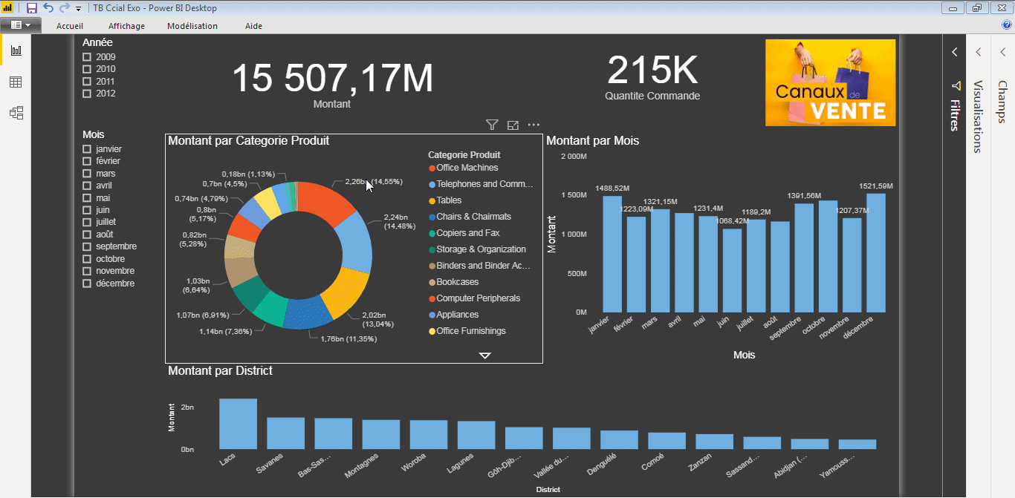Click Bookcases legend entry
1015x498 pixels.
coord(453,282)
